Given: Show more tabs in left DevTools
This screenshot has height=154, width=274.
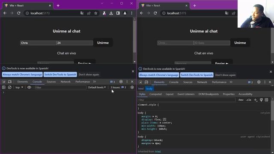Looking at the screenshot, I should pyautogui.click(x=95, y=82).
